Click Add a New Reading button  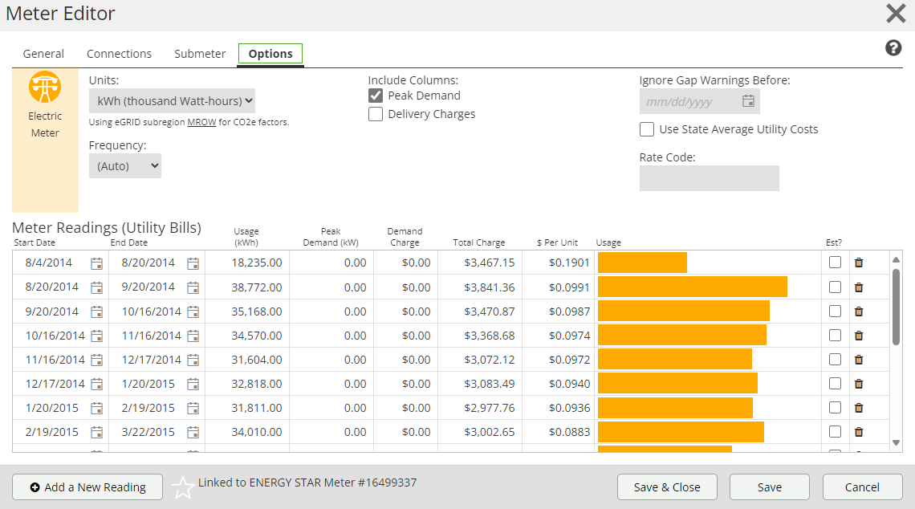(x=87, y=487)
